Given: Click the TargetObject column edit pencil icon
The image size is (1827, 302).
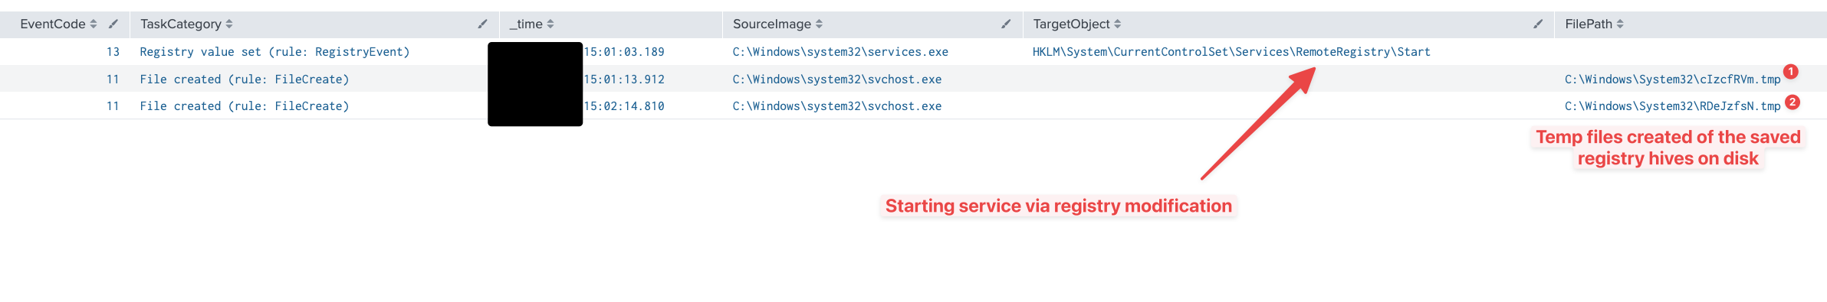Looking at the screenshot, I should point(1537,24).
